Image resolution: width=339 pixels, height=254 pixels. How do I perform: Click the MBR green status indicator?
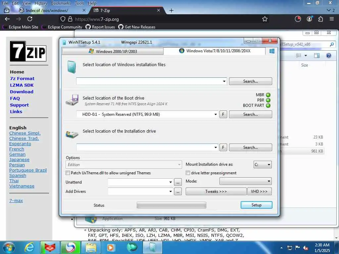point(268,95)
